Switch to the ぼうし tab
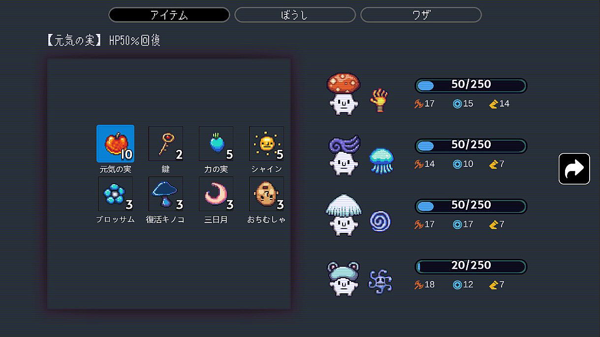 coord(295,15)
